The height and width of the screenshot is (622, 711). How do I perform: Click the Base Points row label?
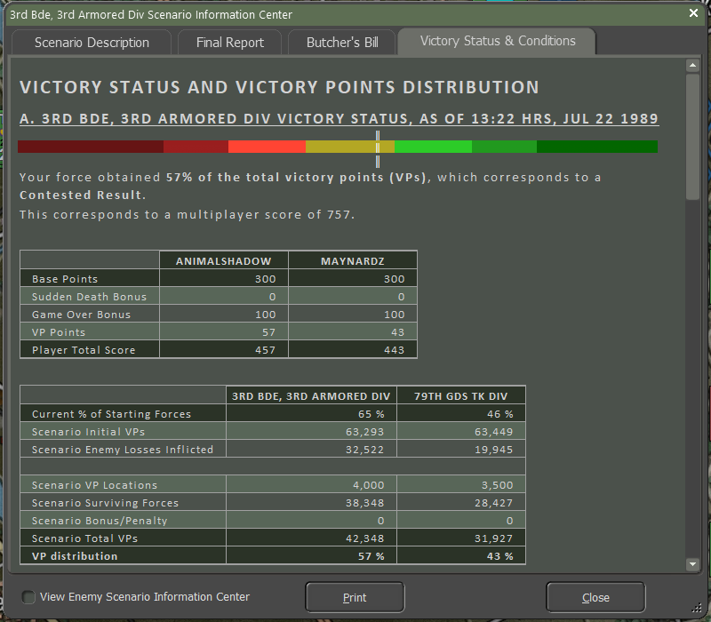tap(65, 279)
